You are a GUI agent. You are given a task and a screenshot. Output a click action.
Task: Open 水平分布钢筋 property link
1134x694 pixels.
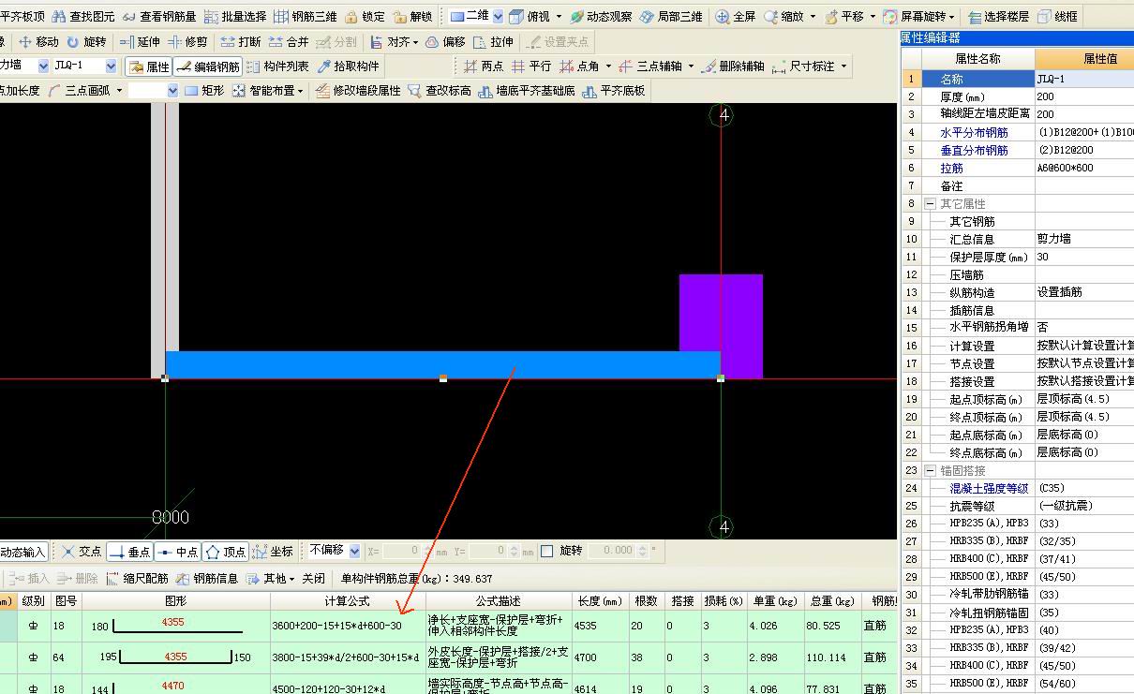coord(975,133)
